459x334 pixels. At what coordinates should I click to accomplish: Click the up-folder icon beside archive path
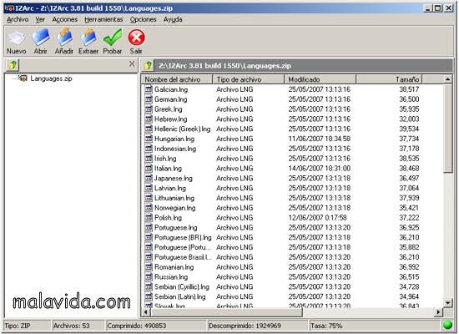[149, 65]
